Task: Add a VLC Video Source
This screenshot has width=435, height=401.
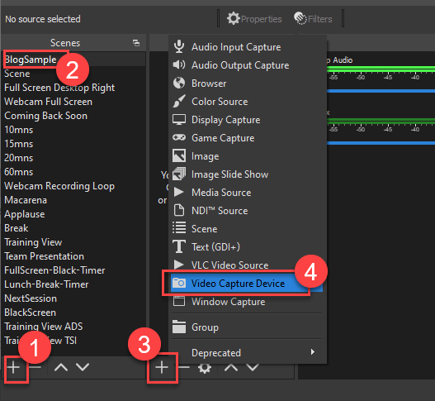Action: click(x=247, y=265)
